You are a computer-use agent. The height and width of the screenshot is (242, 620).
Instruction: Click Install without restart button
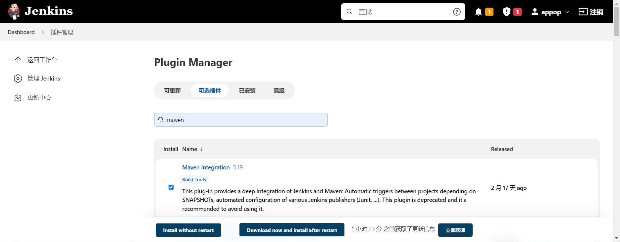pyautogui.click(x=188, y=230)
